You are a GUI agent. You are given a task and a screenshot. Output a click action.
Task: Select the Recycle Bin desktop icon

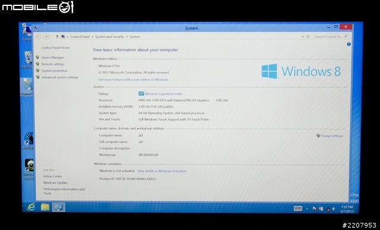point(27,60)
